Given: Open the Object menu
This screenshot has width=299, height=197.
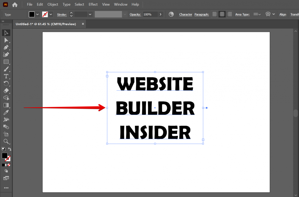Looking at the screenshot, I should pos(53,4).
